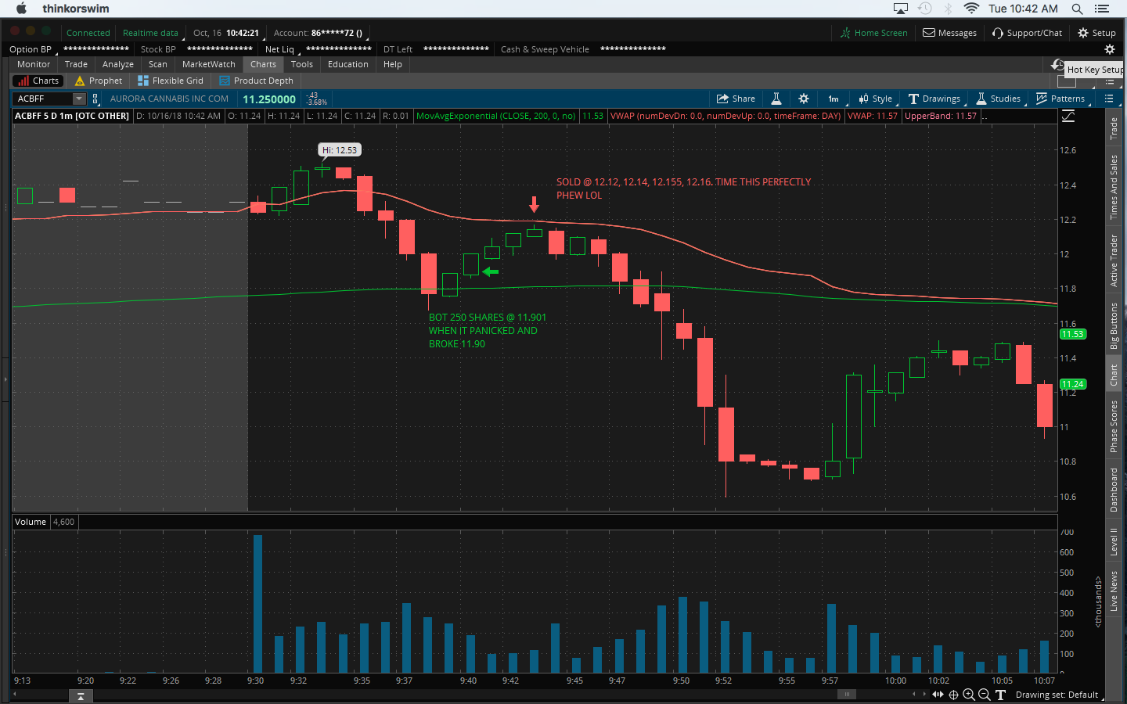The width and height of the screenshot is (1127, 704).
Task: Activate the crosshair pan tool icon
Action: click(x=953, y=695)
